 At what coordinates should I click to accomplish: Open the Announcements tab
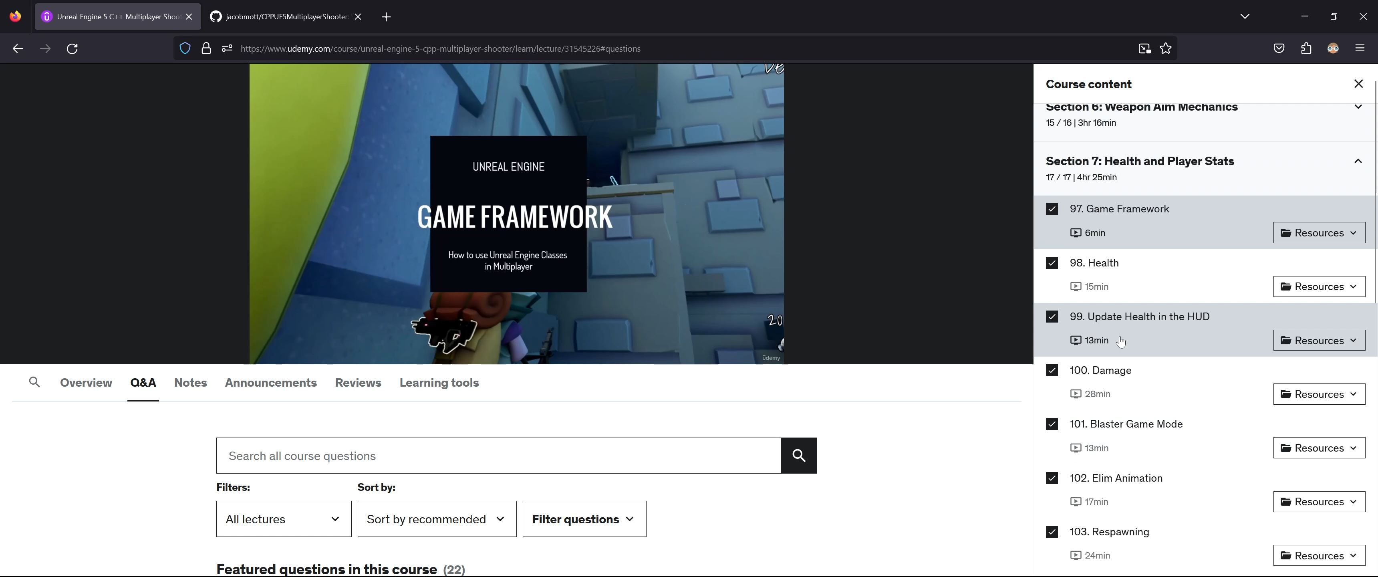271,383
